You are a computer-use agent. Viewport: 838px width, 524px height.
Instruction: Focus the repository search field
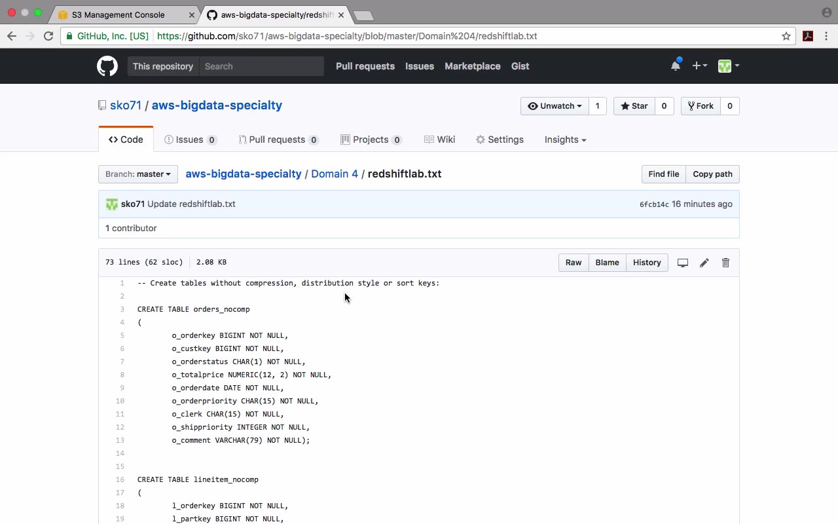261,66
